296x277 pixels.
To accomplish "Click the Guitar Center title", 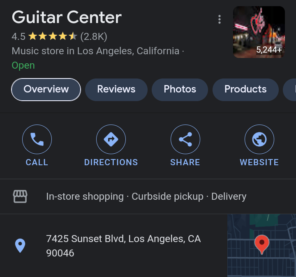I will point(67,17).
